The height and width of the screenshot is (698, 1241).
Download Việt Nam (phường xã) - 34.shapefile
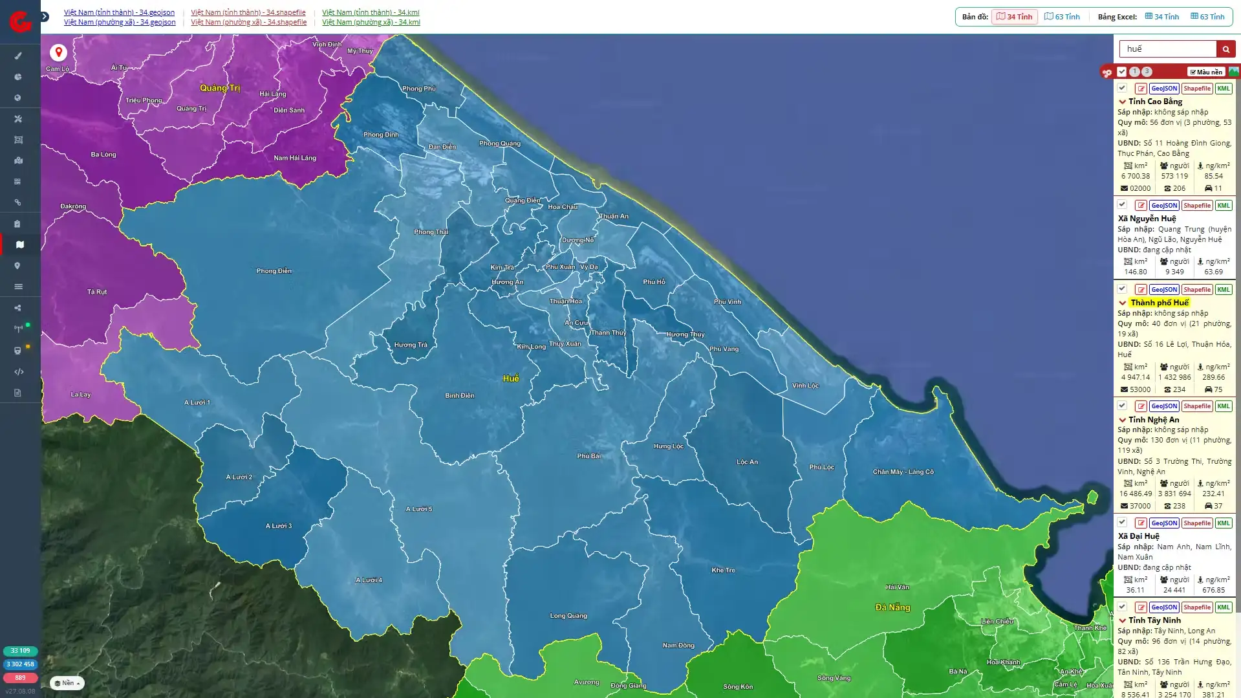pyautogui.click(x=249, y=22)
